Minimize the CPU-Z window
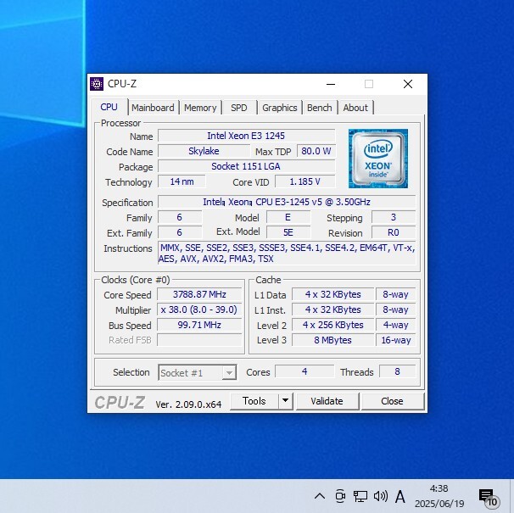This screenshot has height=513, width=514. tap(331, 84)
